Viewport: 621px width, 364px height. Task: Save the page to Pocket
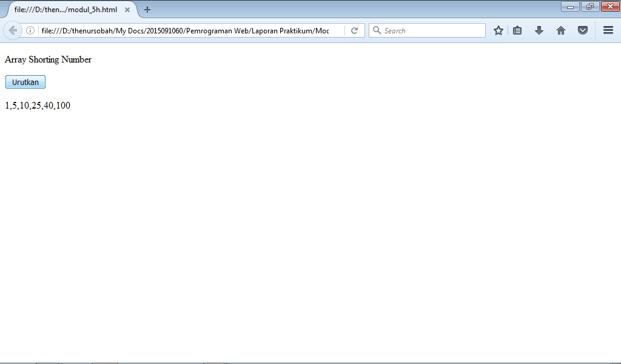point(583,30)
